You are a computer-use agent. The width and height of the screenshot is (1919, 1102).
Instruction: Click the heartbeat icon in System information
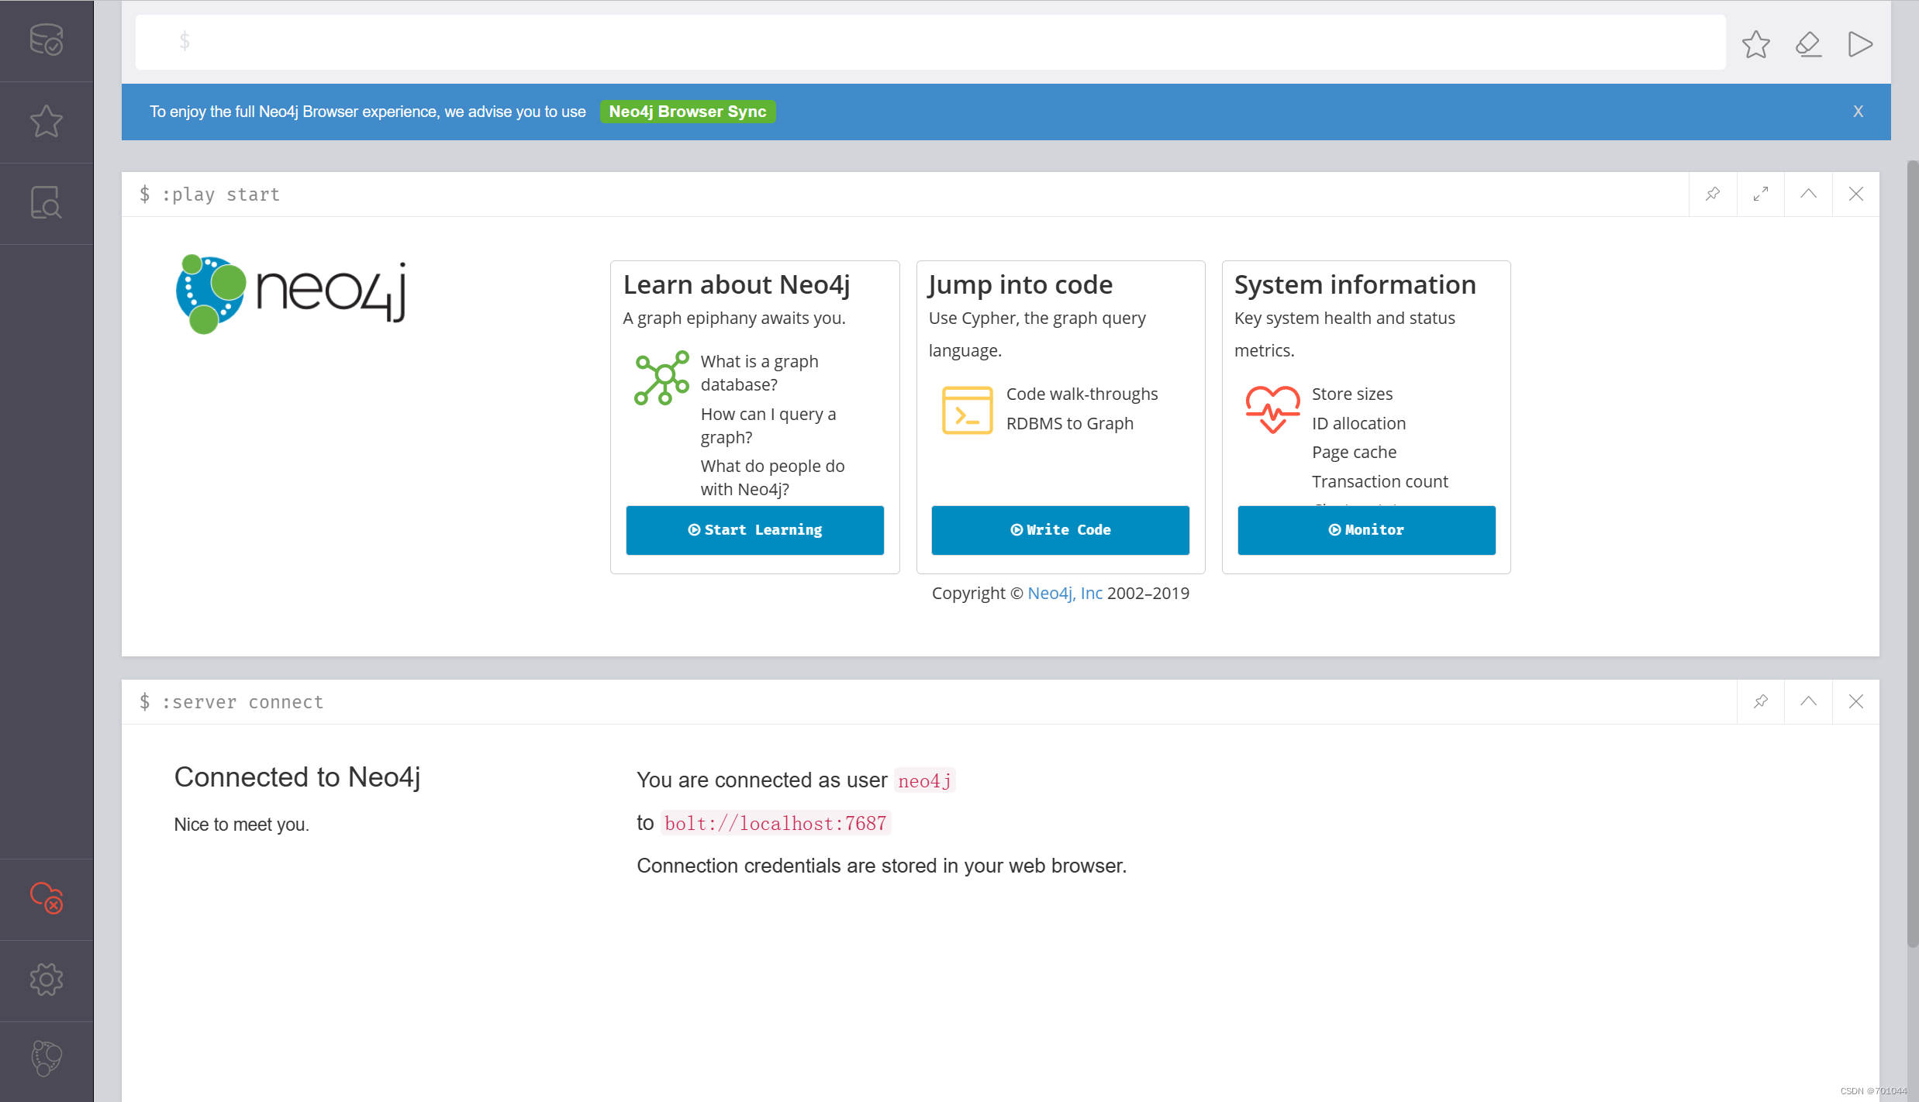pos(1272,409)
